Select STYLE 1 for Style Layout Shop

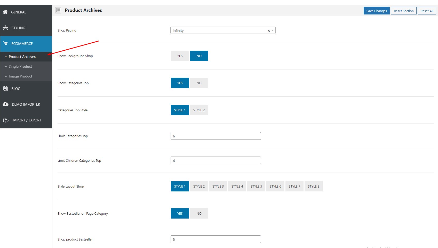click(x=180, y=186)
